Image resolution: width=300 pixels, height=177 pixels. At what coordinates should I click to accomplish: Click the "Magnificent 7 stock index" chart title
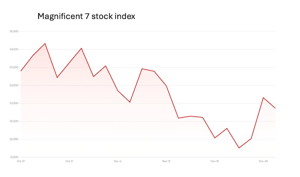(87, 17)
